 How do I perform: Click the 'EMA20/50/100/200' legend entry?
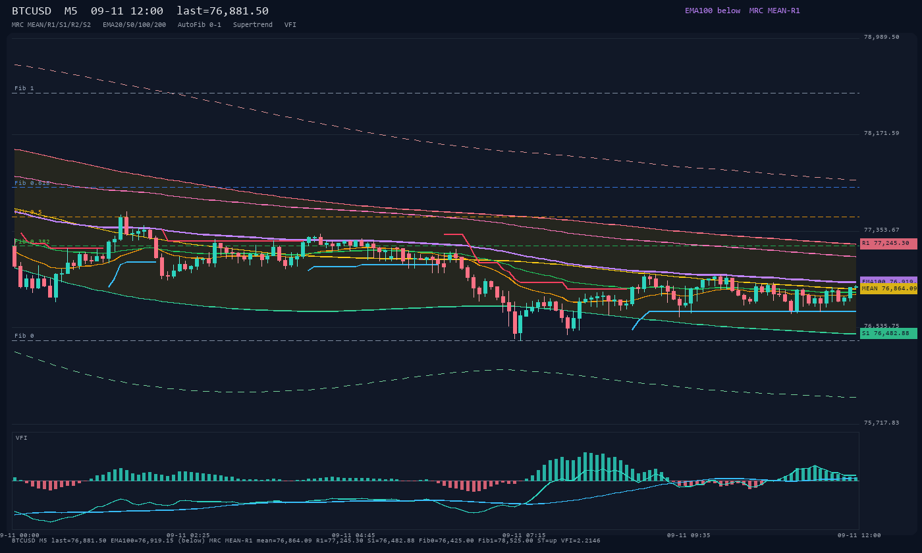pyautogui.click(x=134, y=24)
